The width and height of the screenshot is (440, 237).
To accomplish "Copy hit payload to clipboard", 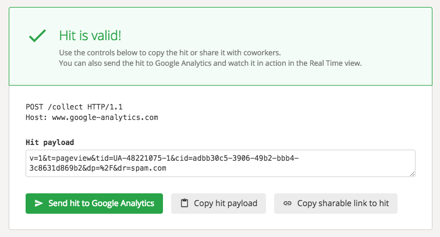I will point(218,203).
